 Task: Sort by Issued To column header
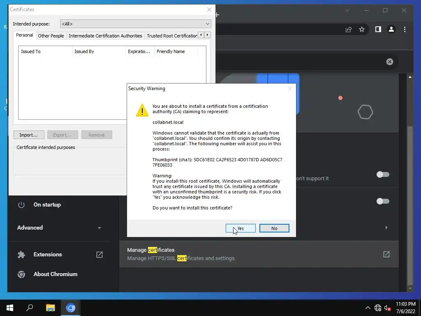[x=45, y=51]
